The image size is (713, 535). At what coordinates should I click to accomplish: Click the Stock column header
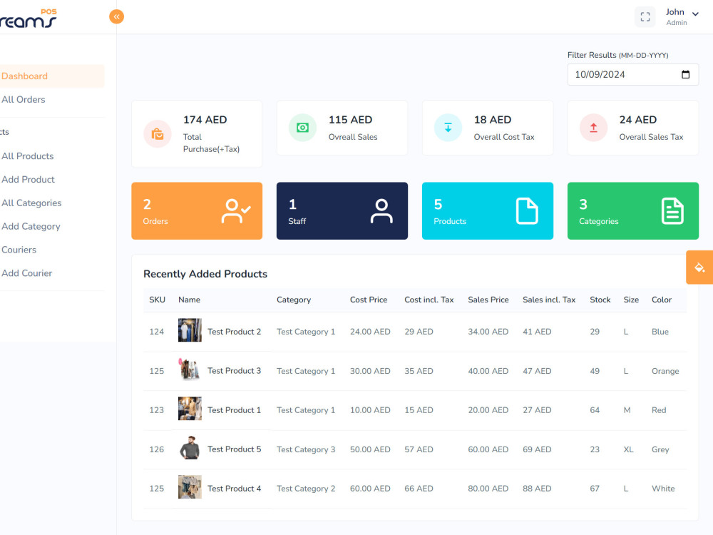pos(600,300)
